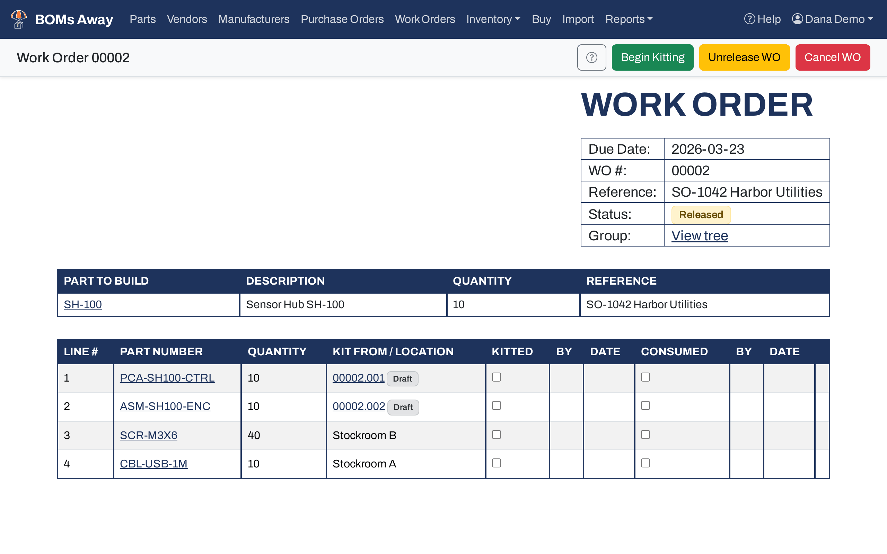Image resolution: width=887 pixels, height=554 pixels.
Task: Open part CBL-USB-1M
Action: tap(153, 464)
